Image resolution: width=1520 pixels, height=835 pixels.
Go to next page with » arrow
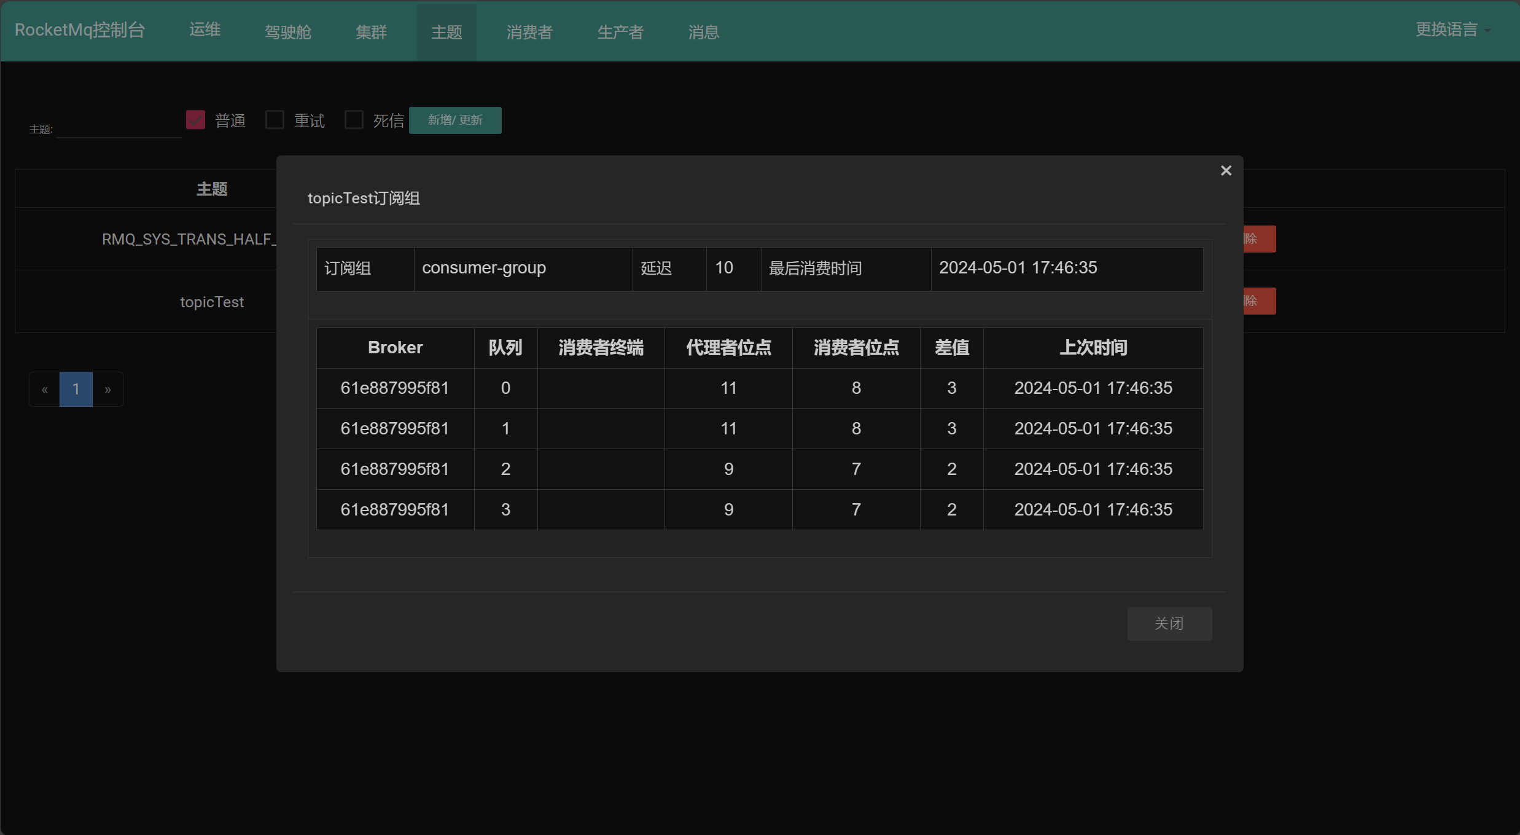tap(108, 389)
